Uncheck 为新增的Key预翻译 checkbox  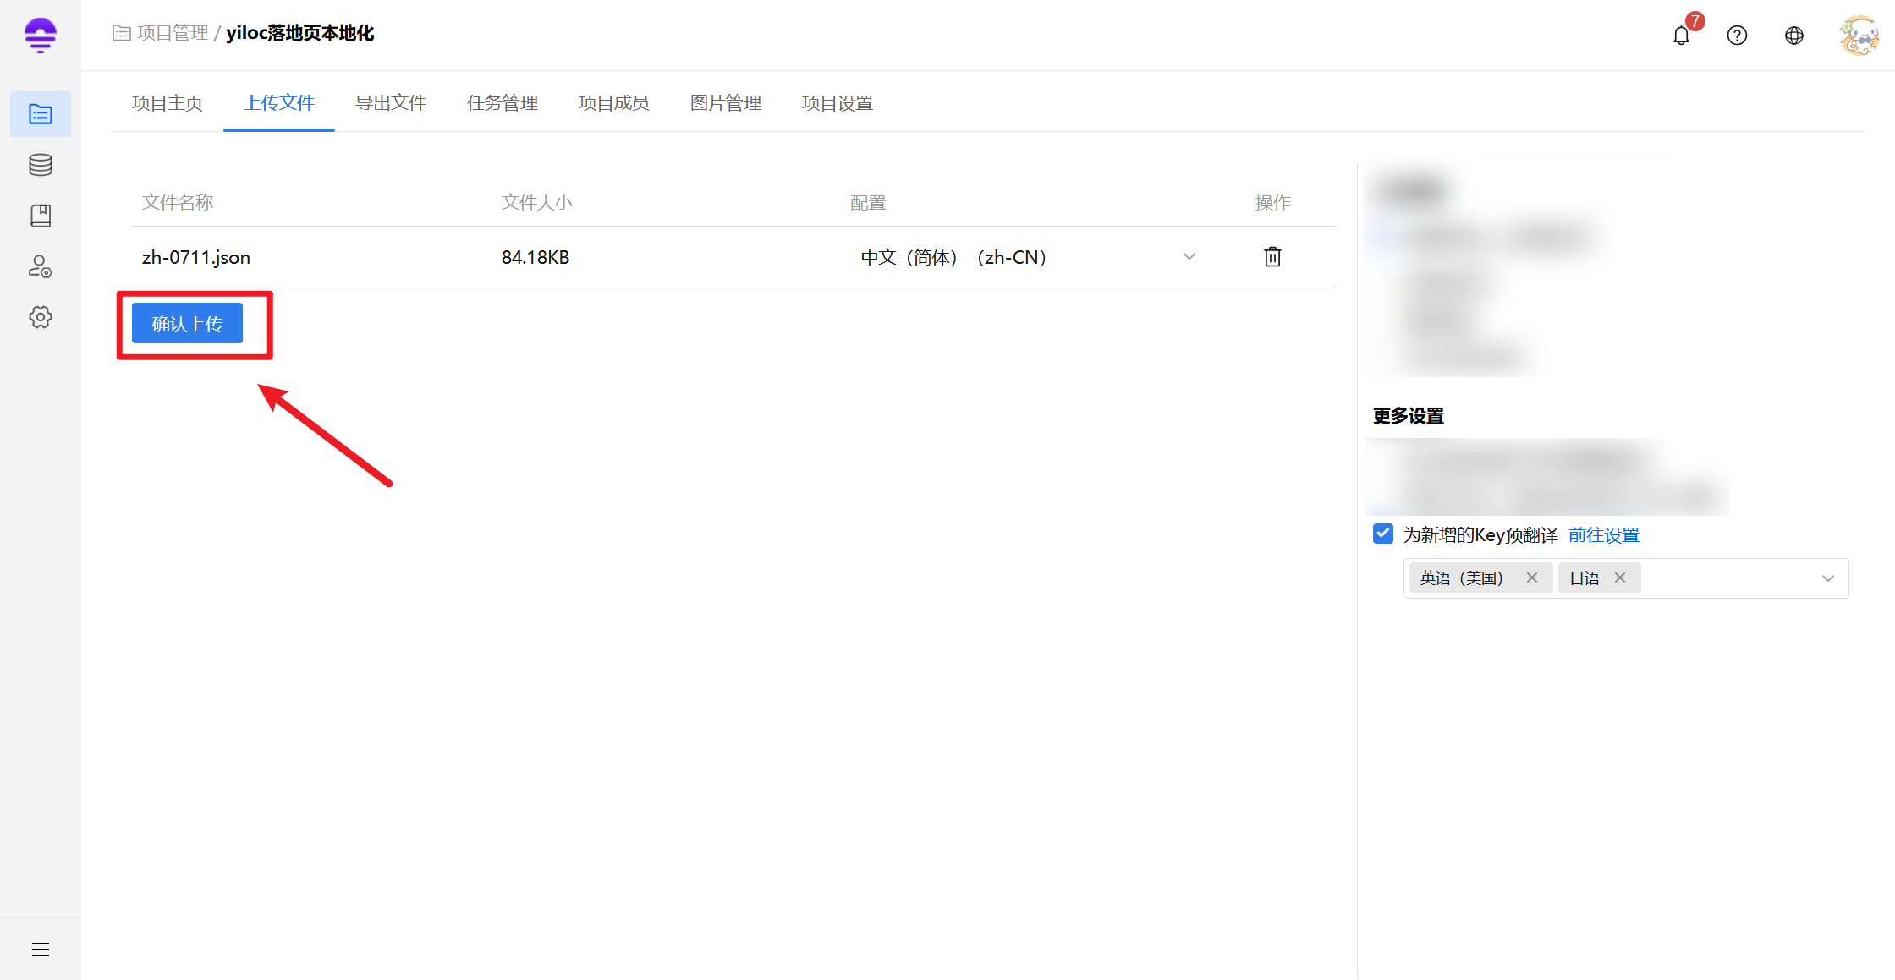(x=1383, y=534)
